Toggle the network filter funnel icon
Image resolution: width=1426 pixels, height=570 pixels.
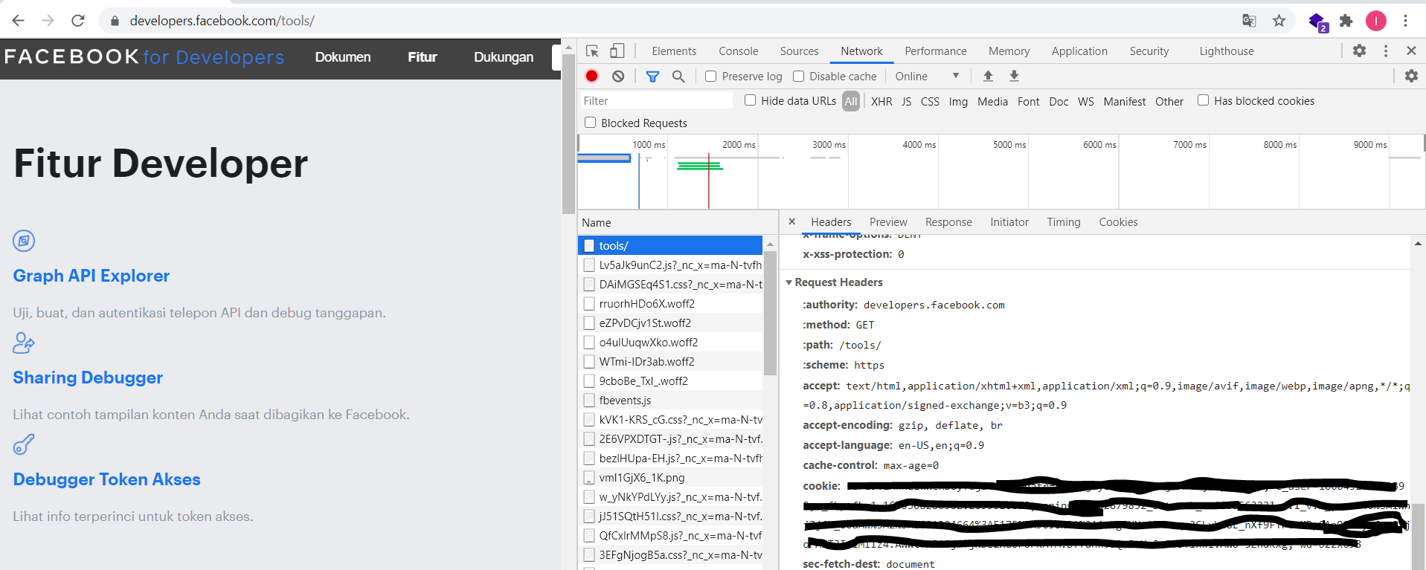tap(652, 76)
